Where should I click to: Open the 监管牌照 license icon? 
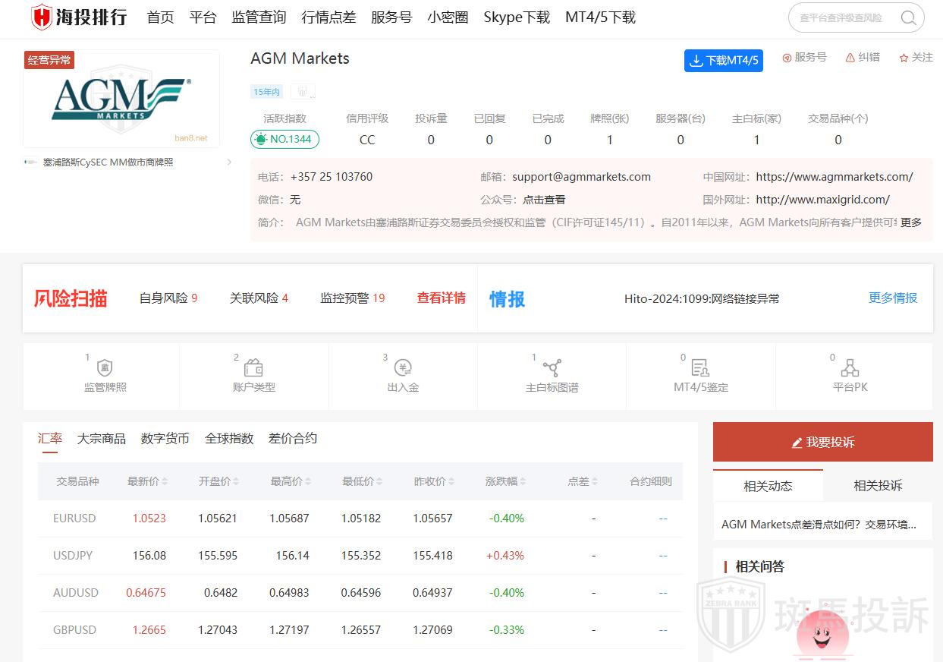(105, 369)
